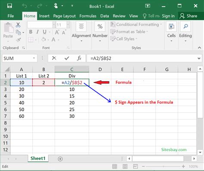Open Format as Table menu
The height and width of the screenshot is (171, 204).
point(129,32)
